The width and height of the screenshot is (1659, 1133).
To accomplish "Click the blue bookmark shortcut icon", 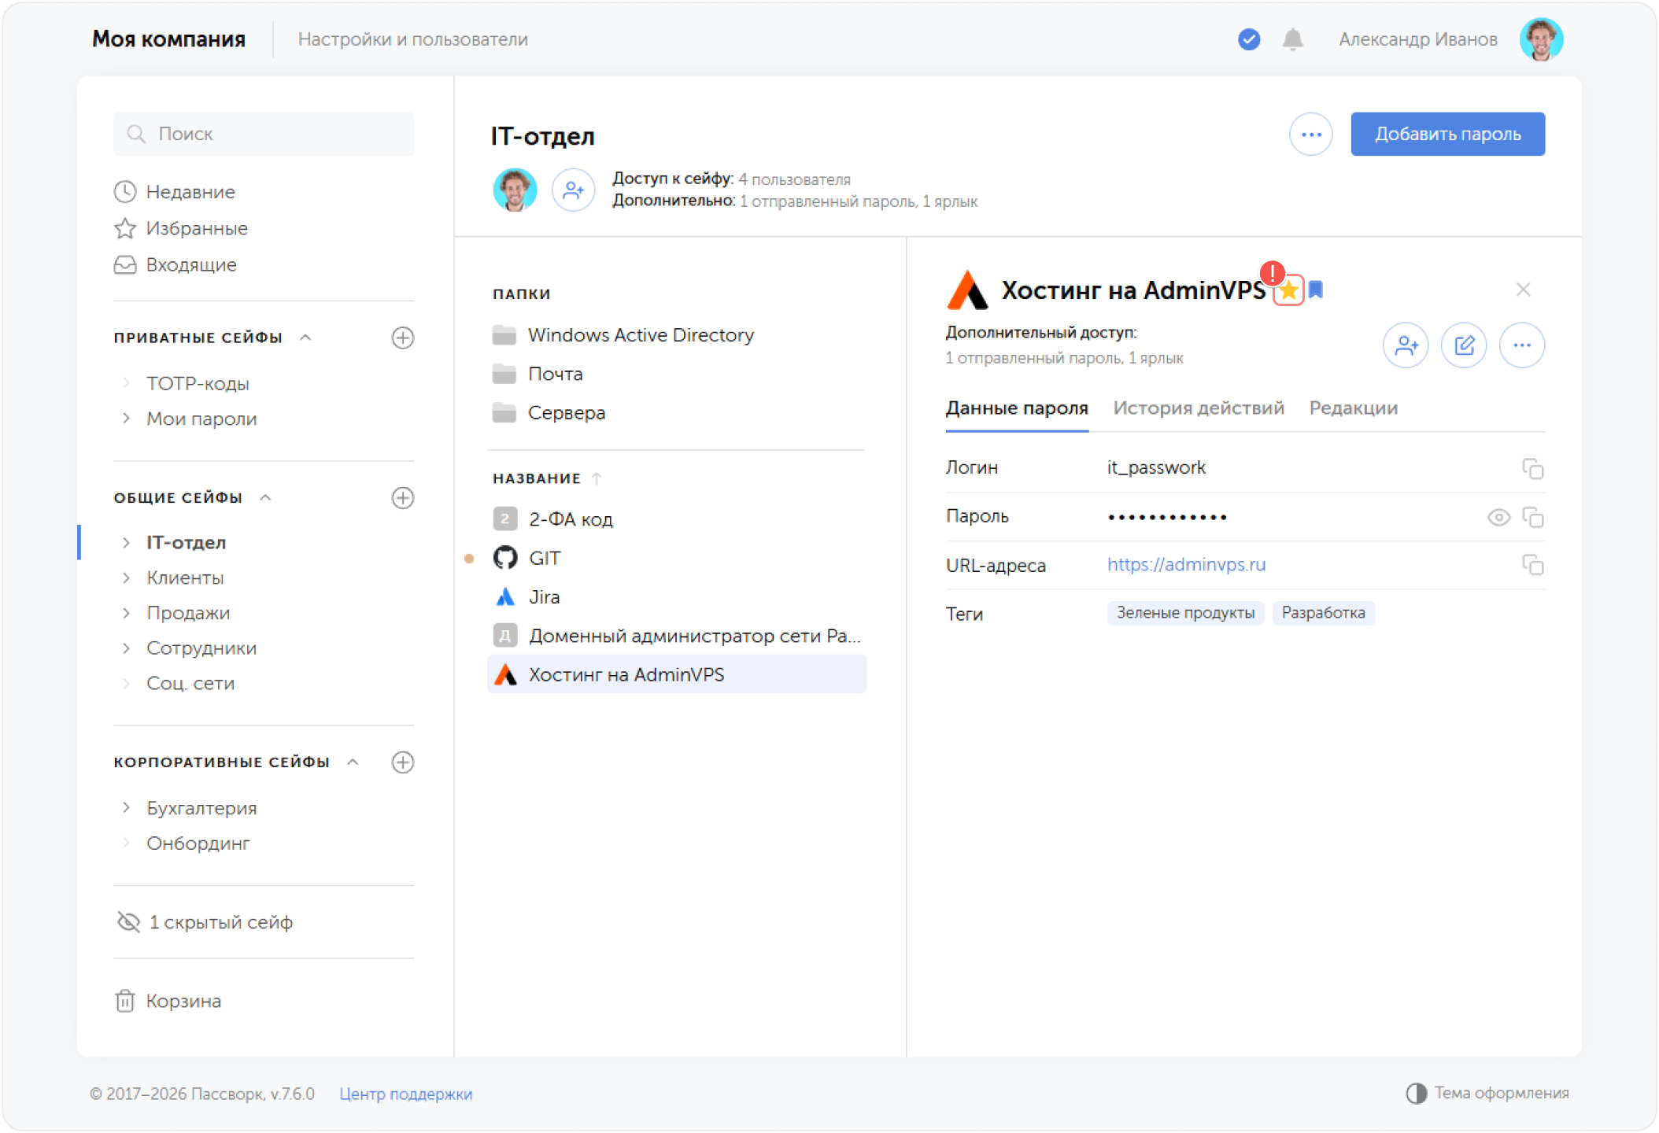I will (1316, 290).
